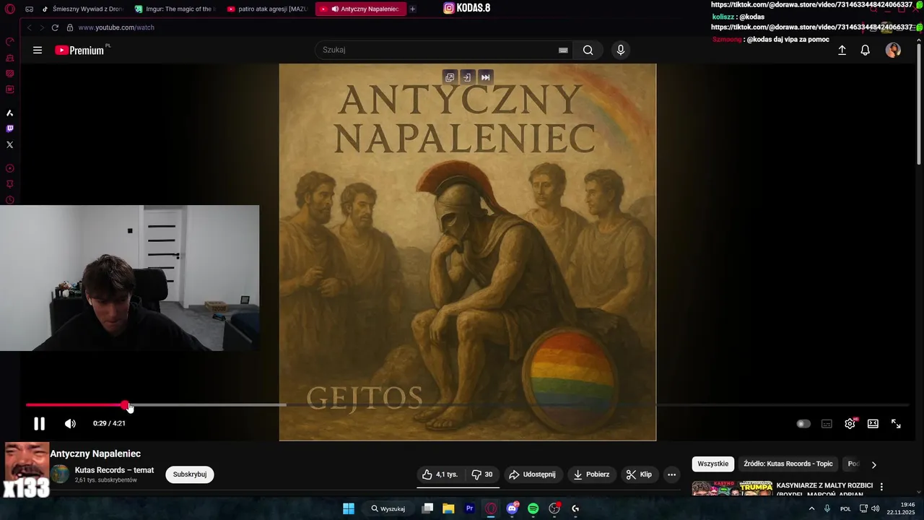Open Twitch in the Opera sidebar
The height and width of the screenshot is (520, 924).
[x=9, y=129]
